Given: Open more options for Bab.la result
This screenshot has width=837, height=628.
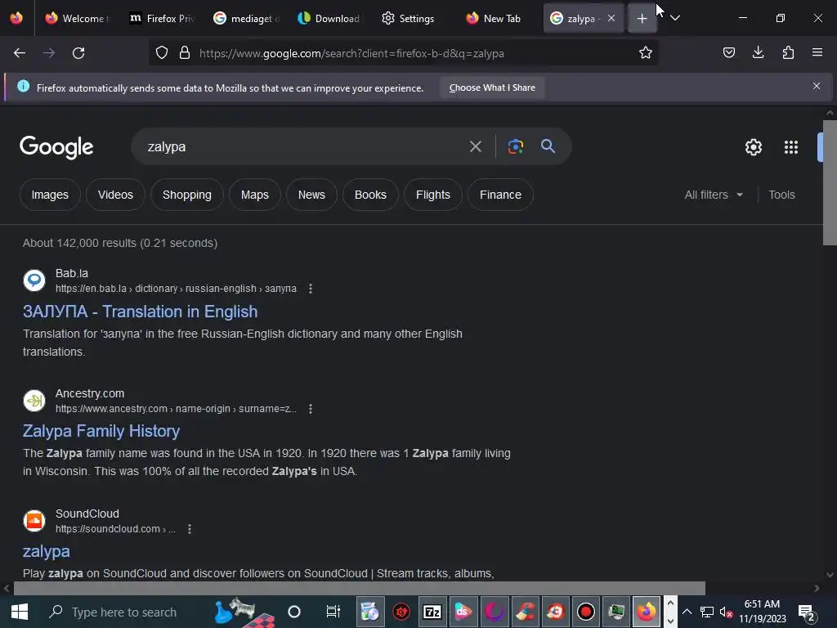Looking at the screenshot, I should click(310, 289).
